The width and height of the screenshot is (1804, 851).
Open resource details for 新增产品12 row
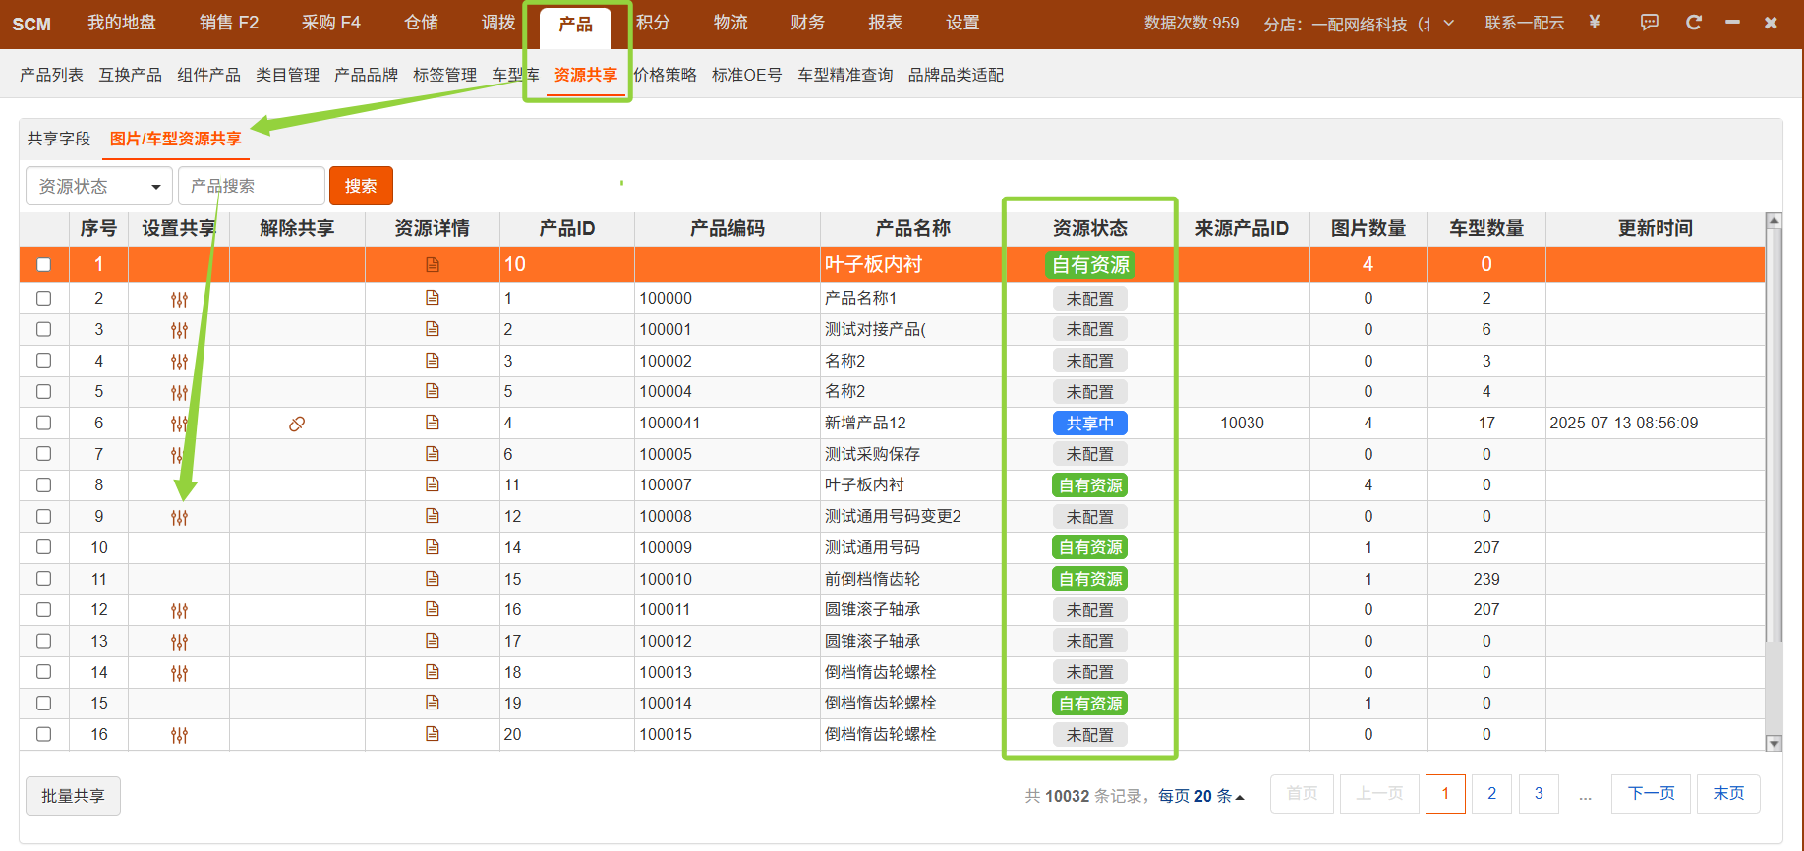click(433, 423)
